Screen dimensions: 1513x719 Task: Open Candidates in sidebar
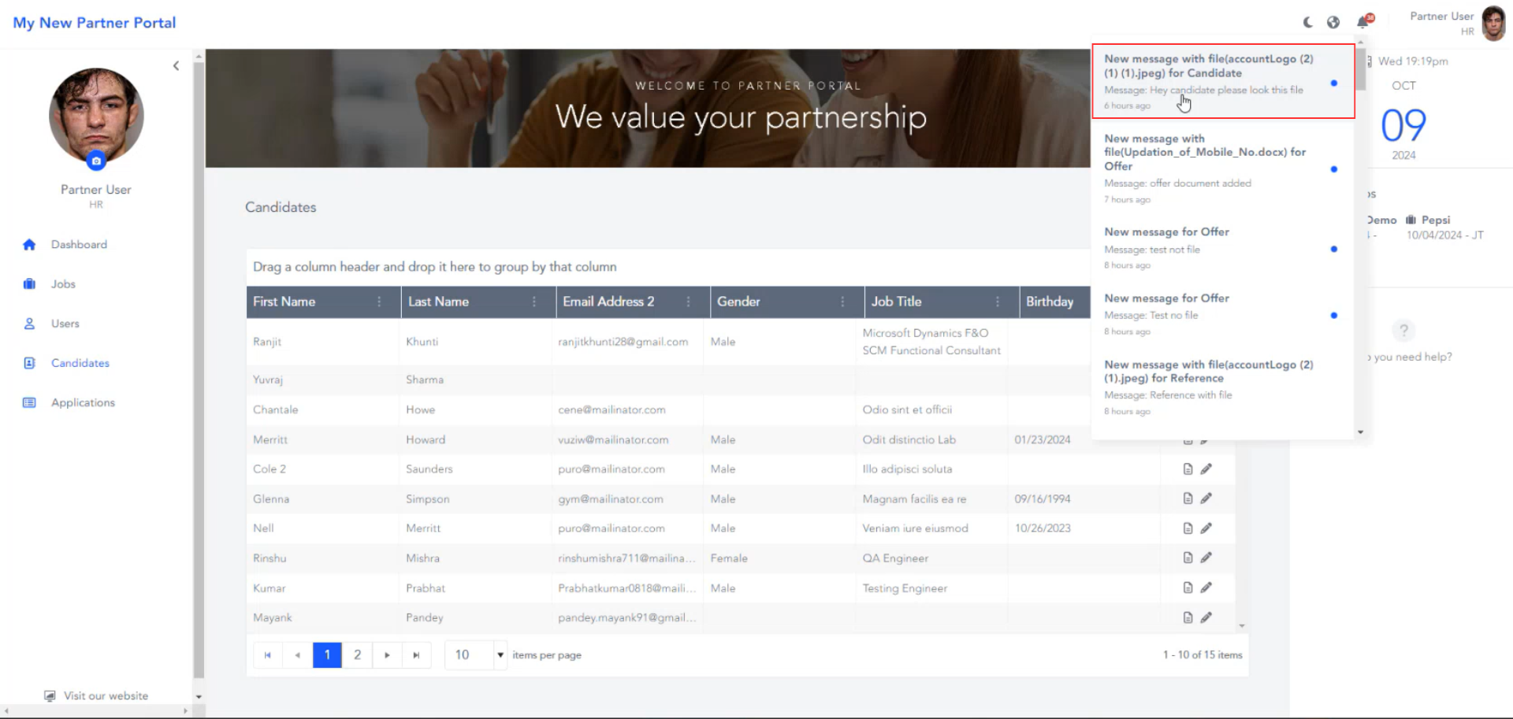click(x=80, y=363)
